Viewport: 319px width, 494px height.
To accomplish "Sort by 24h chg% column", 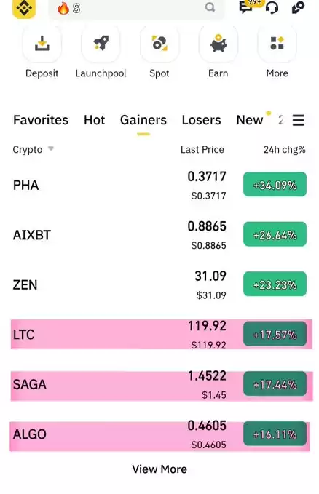I will 284,149.
